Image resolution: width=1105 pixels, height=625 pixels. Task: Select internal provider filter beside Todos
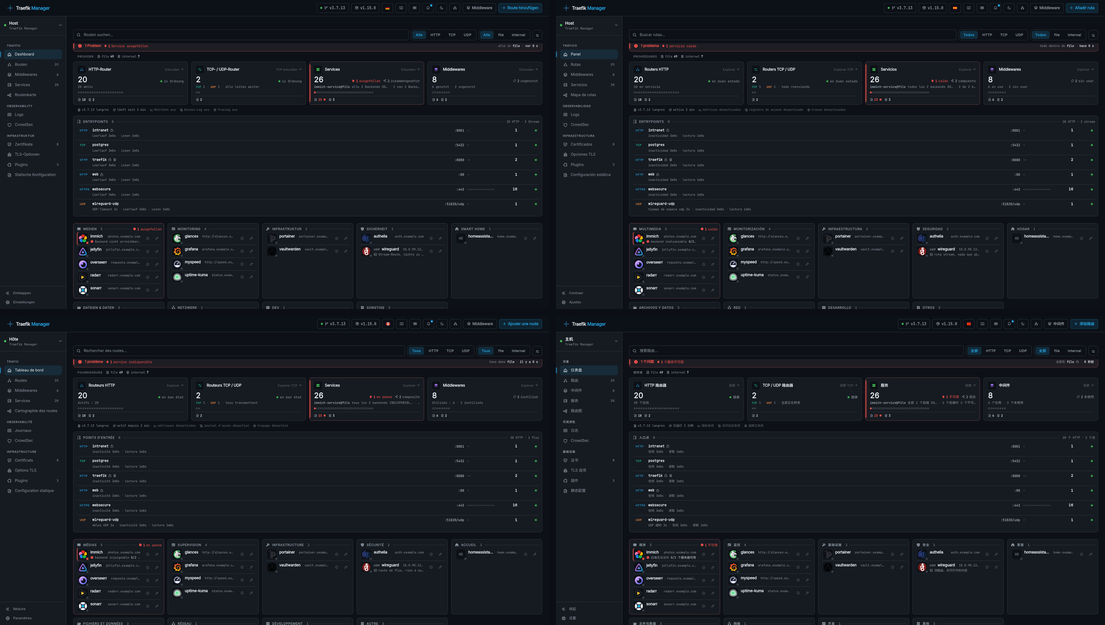(1074, 35)
